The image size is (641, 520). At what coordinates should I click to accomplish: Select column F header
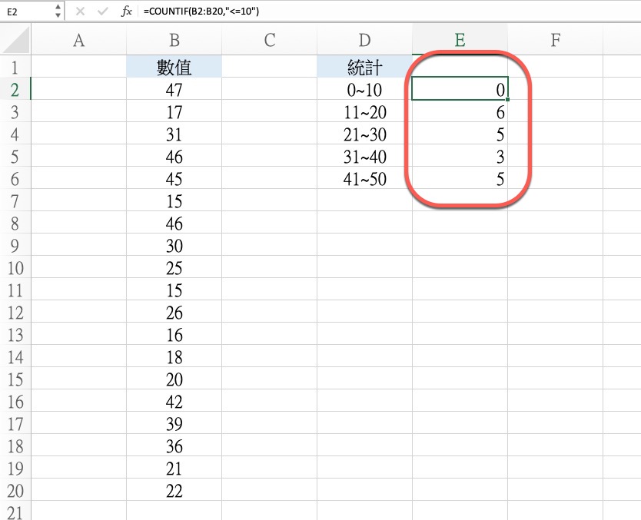555,40
